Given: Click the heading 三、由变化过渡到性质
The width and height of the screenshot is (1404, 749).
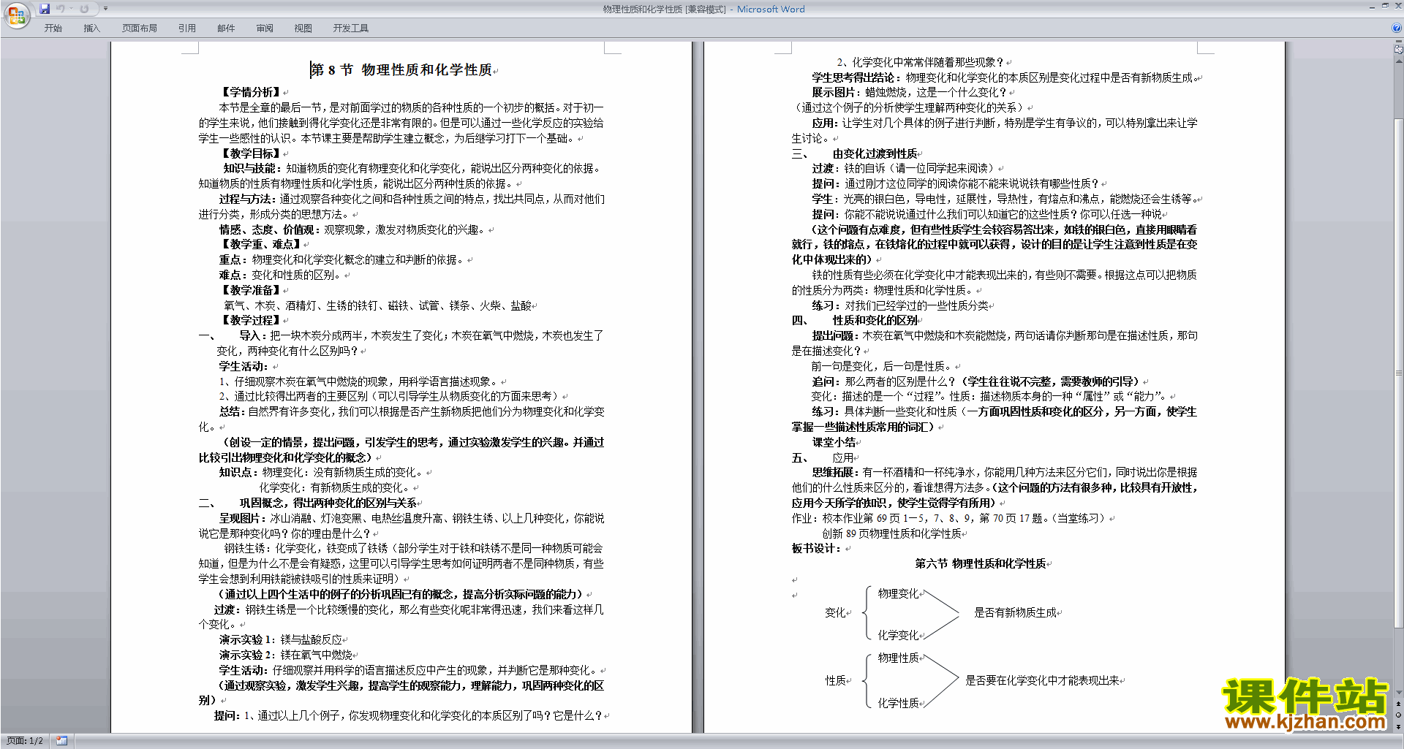Looking at the screenshot, I should tap(855, 153).
